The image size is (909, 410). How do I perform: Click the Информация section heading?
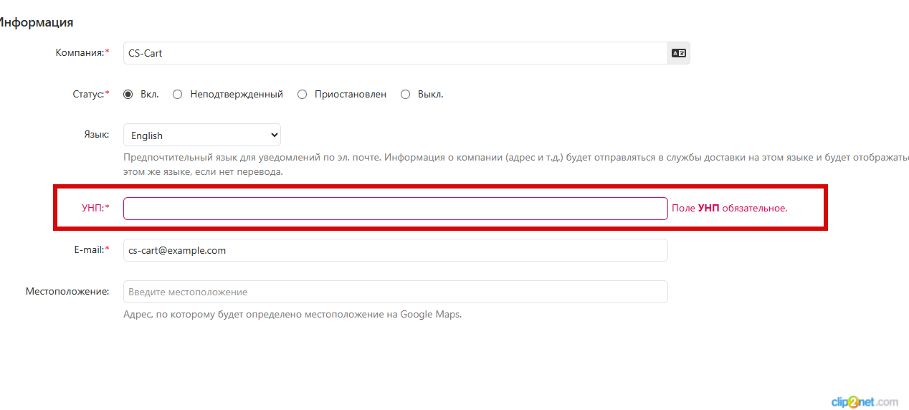pyautogui.click(x=36, y=22)
